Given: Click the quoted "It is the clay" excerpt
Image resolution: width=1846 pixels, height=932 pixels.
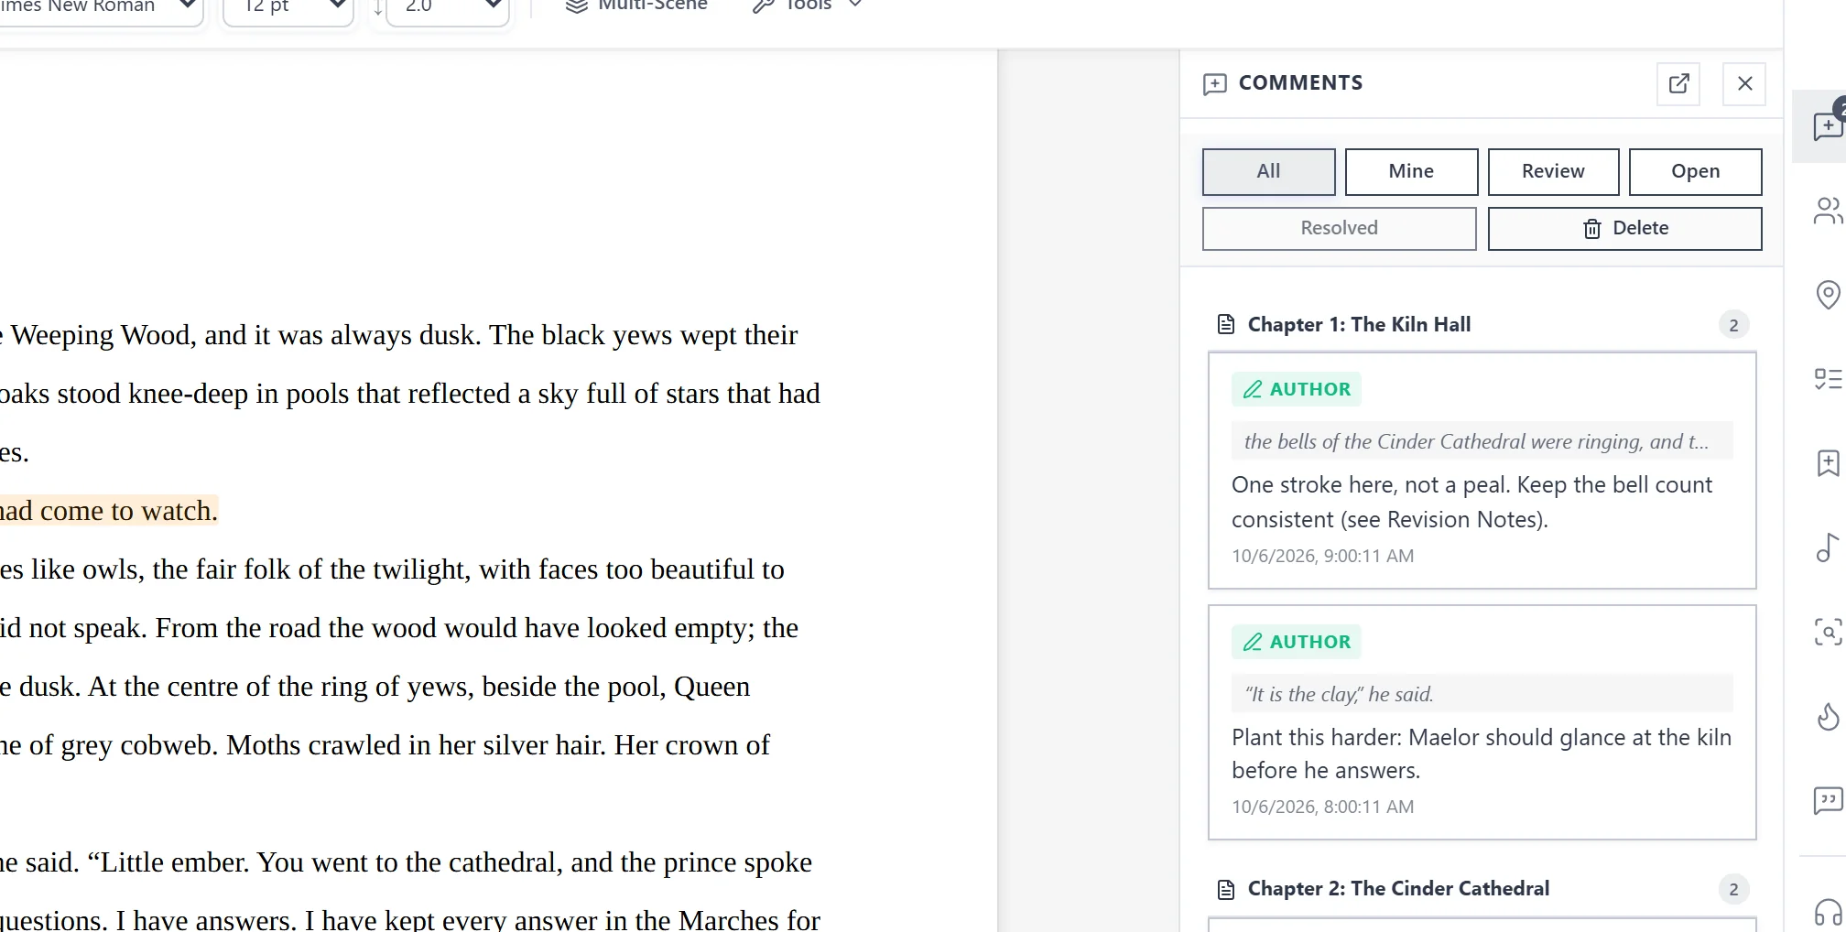Looking at the screenshot, I should tap(1482, 694).
